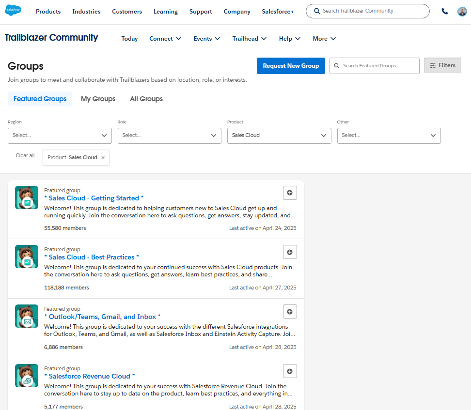Open the Learning menu
Viewport: 471px width, 410px height.
166,12
